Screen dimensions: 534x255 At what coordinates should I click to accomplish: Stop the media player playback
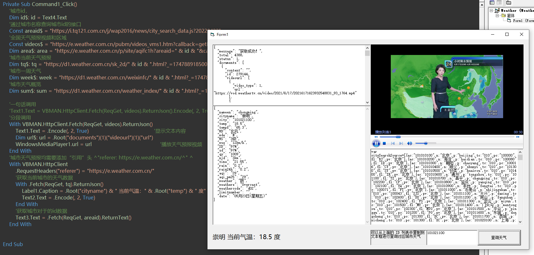(x=384, y=144)
